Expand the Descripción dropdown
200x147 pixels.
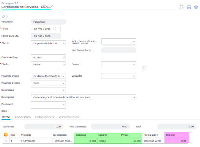pyautogui.click(x=134, y=97)
